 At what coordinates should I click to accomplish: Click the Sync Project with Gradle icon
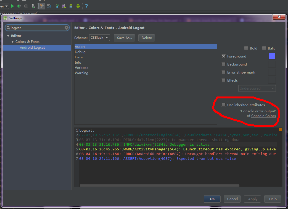click(57, 6)
